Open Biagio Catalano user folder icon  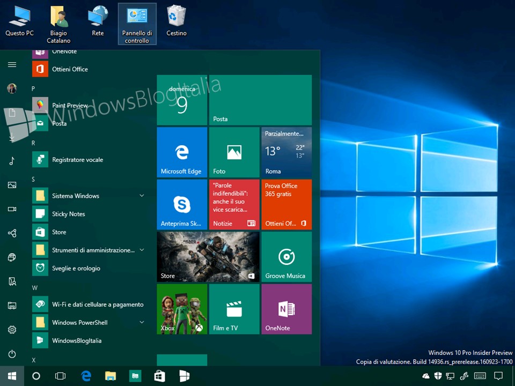(x=58, y=25)
